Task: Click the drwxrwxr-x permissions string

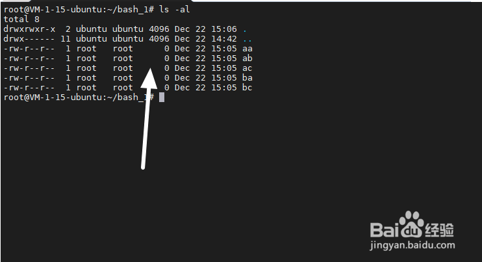Action: click(x=29, y=29)
